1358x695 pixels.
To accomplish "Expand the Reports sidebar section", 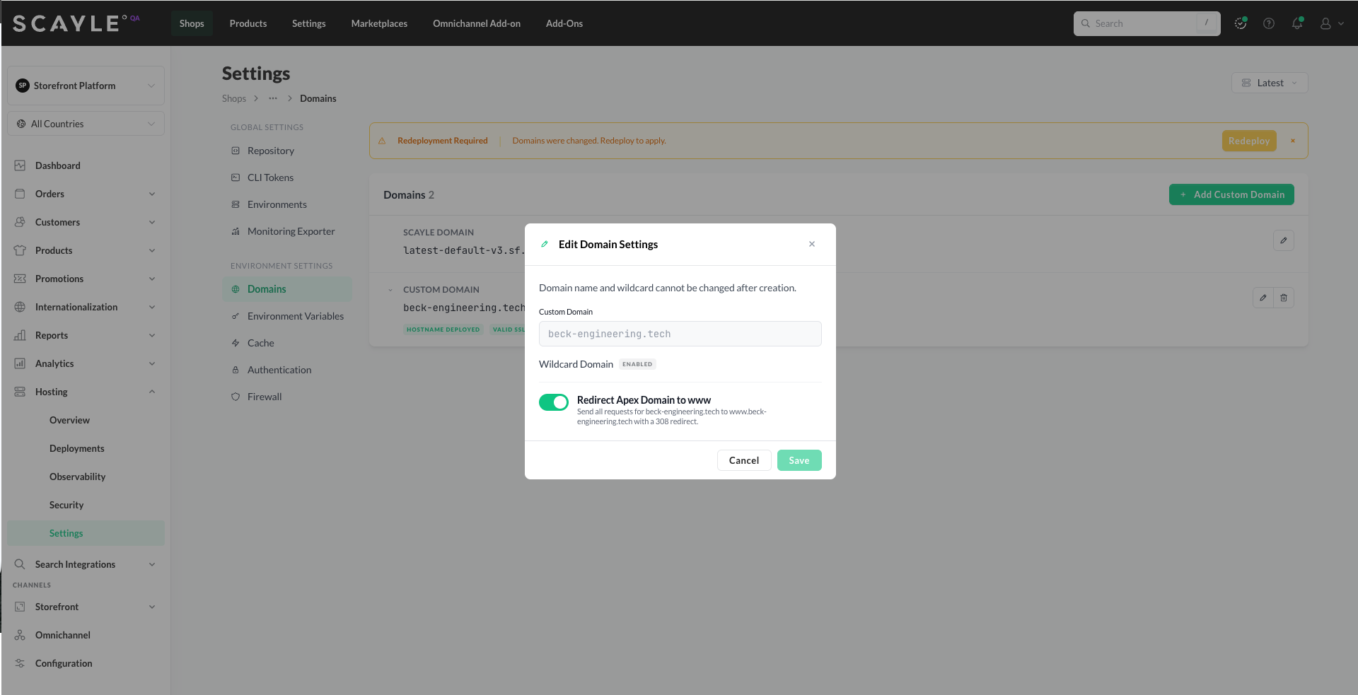I will pyautogui.click(x=86, y=335).
